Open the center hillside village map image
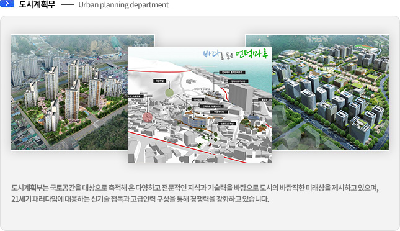The width and height of the screenshot is (400, 231). [x=200, y=104]
